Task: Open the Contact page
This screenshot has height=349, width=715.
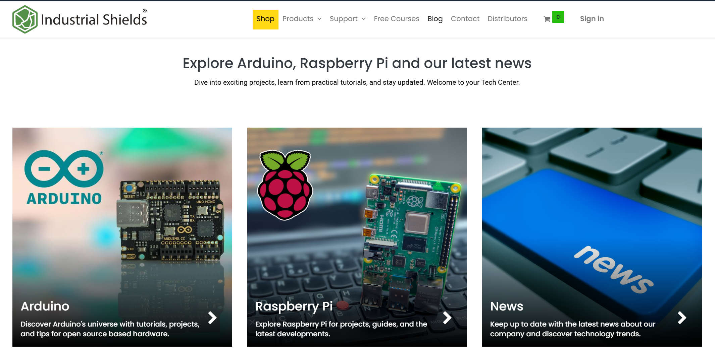Action: pyautogui.click(x=465, y=19)
